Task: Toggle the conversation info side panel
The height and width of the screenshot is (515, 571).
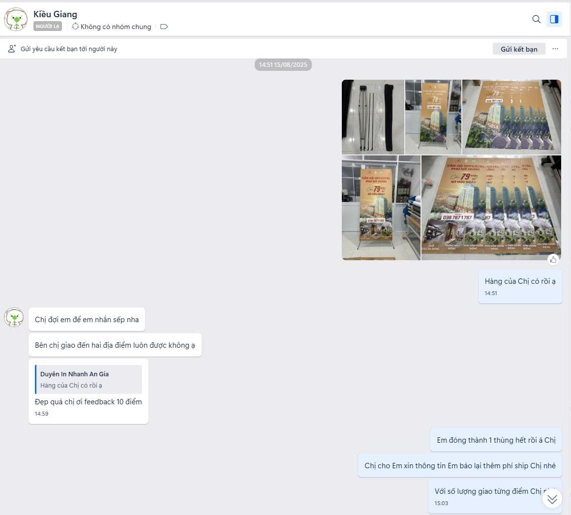Action: pos(554,19)
